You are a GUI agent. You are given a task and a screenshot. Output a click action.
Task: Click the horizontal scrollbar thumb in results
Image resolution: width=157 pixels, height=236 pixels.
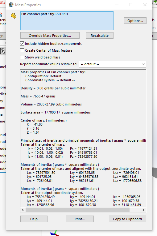tap(77, 210)
